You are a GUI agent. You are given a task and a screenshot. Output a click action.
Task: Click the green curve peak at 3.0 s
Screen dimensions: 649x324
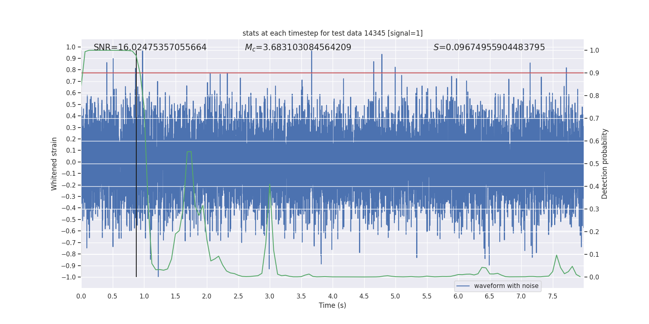[x=270, y=184]
